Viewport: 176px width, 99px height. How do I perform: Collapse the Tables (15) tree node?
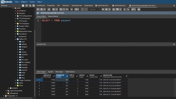click(x=15, y=39)
